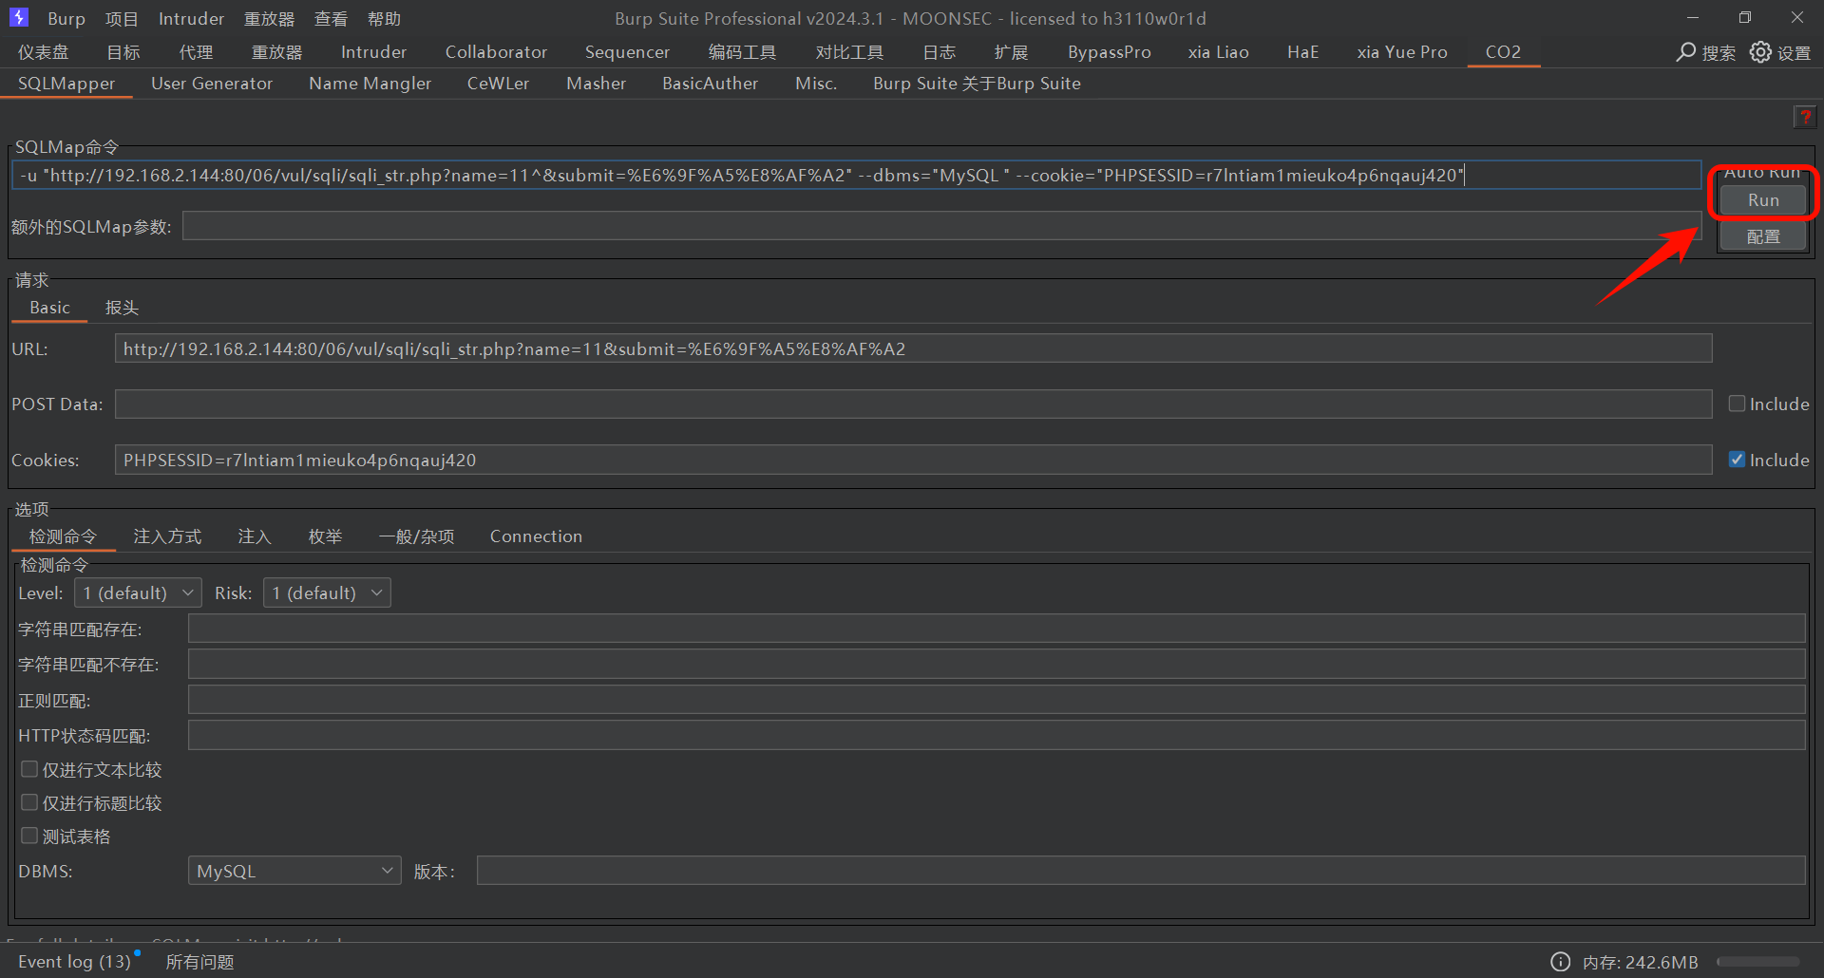The image size is (1824, 978).
Task: Select the 检测命令 options tab
Action: tap(63, 536)
